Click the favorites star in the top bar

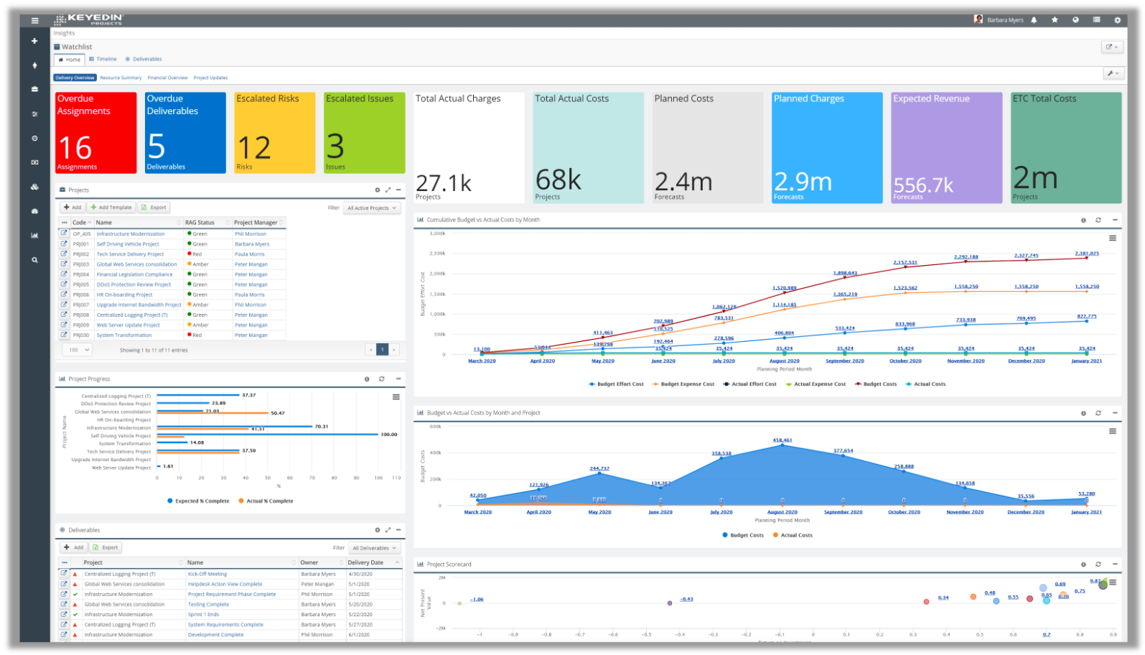coord(1055,20)
